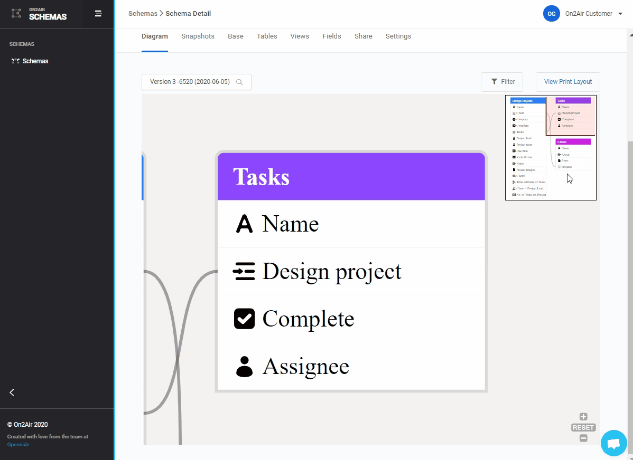
Task: Click the search icon in version field
Action: click(x=239, y=82)
